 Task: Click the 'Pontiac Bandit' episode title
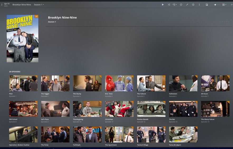click(x=143, y=119)
